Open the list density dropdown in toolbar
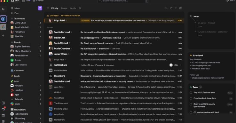The height and width of the screenshot is (123, 236). click(166, 8)
